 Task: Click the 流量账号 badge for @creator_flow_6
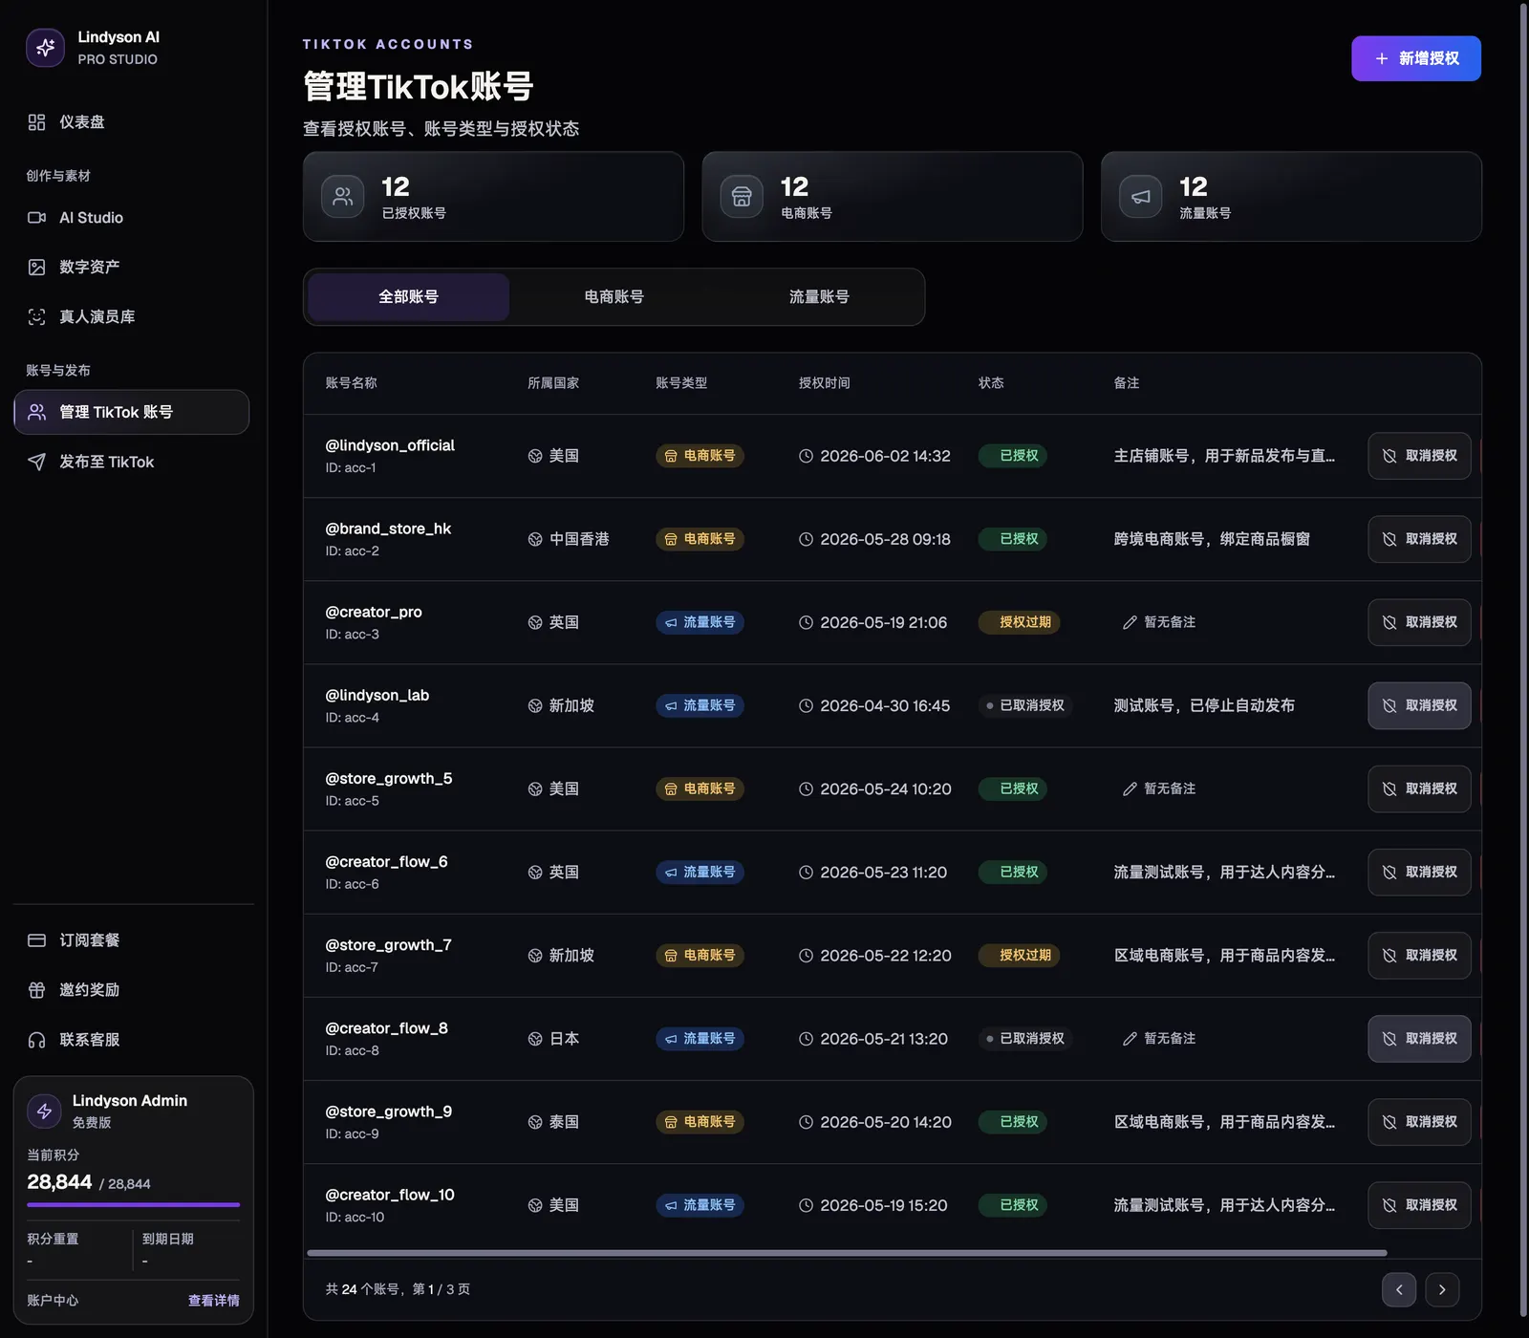pyautogui.click(x=700, y=872)
